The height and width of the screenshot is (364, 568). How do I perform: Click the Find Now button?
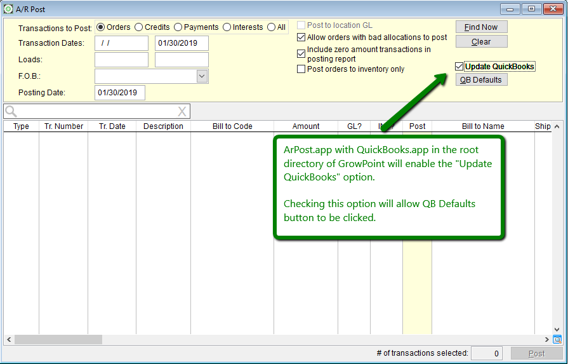482,27
